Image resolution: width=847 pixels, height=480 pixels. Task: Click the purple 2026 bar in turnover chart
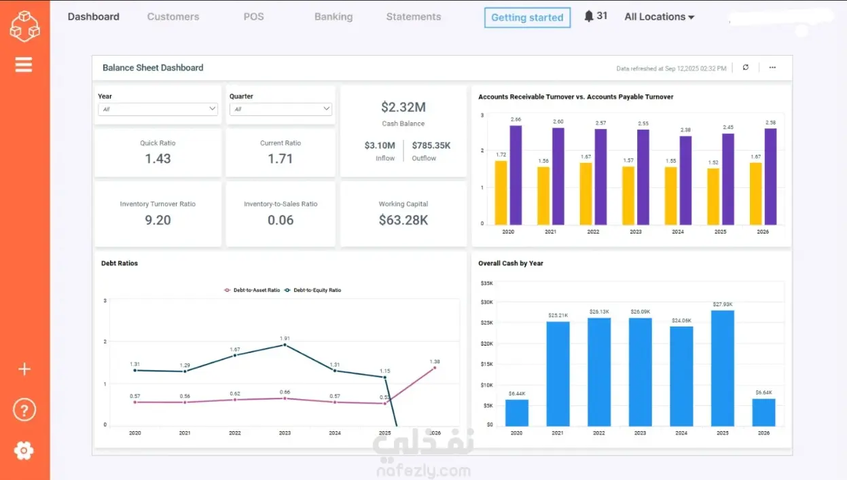[x=770, y=177]
